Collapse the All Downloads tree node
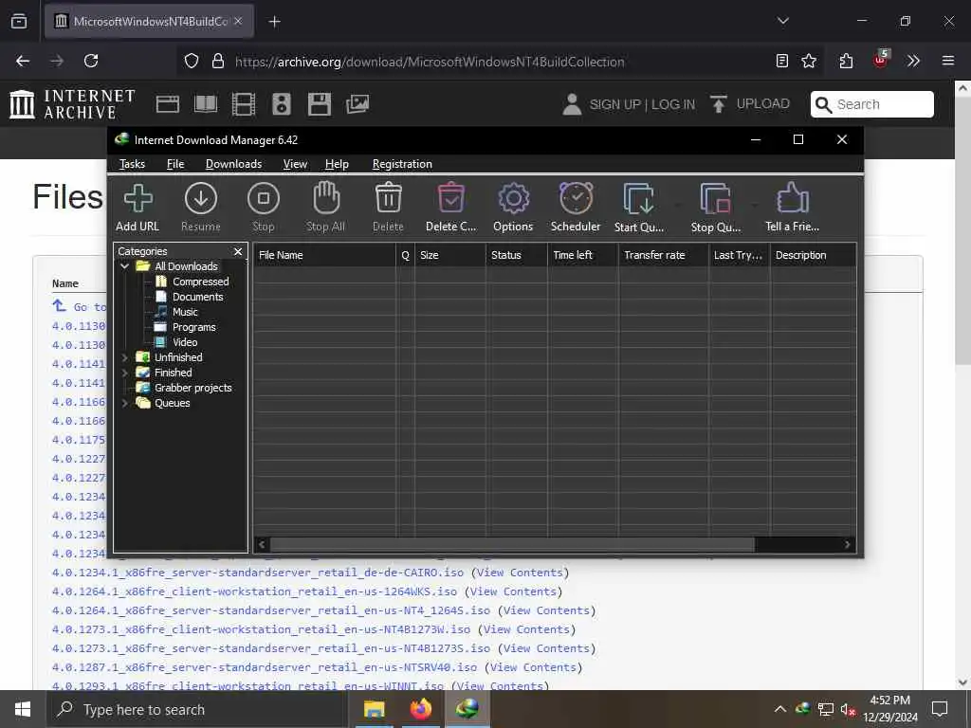971x728 pixels. tap(124, 266)
